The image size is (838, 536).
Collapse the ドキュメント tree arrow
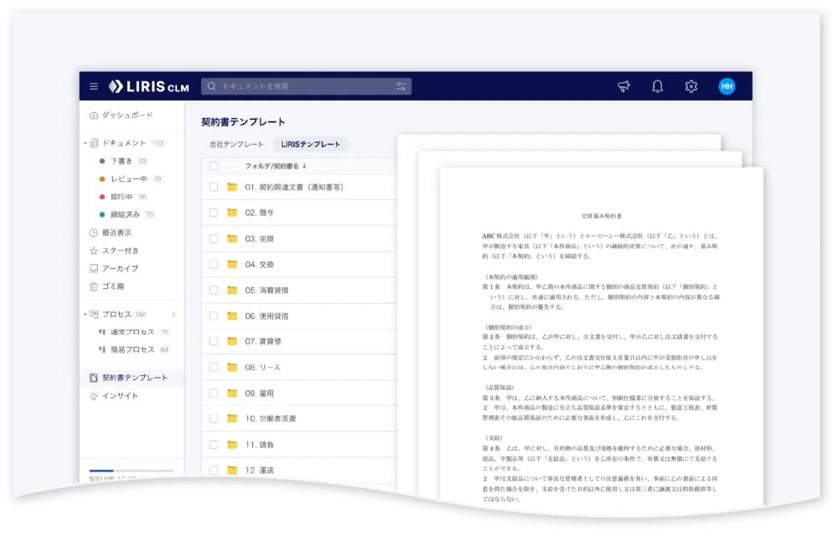tap(85, 143)
